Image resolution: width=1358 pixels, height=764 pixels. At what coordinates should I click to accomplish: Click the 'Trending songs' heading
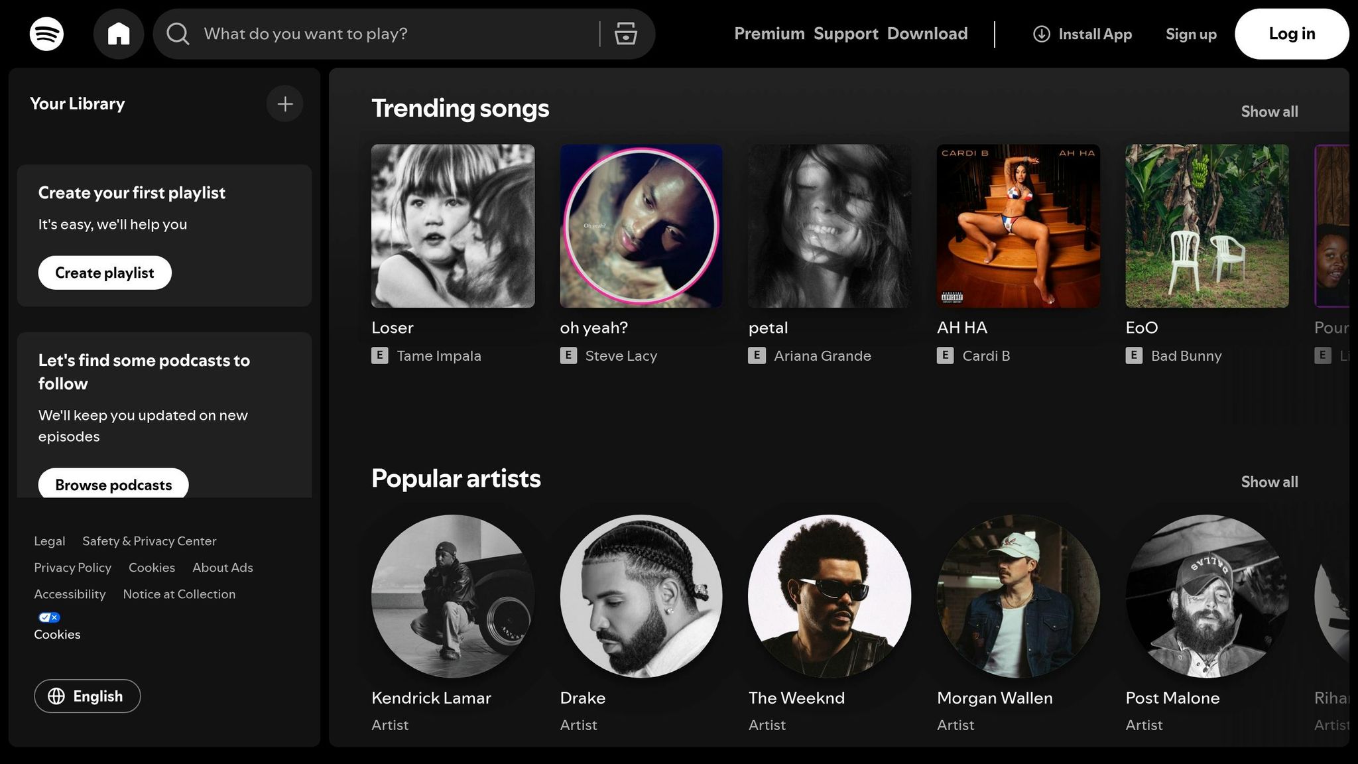tap(460, 109)
